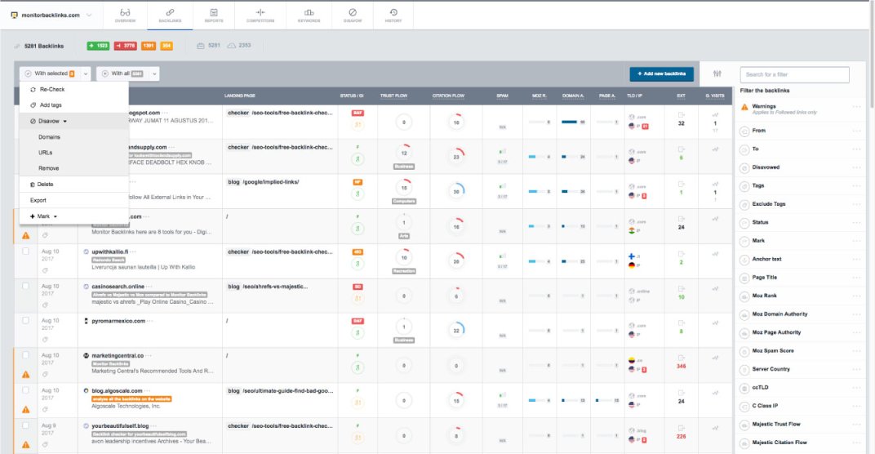
Task: Select the casinosearch.online row checkbox
Action: pyautogui.click(x=26, y=287)
